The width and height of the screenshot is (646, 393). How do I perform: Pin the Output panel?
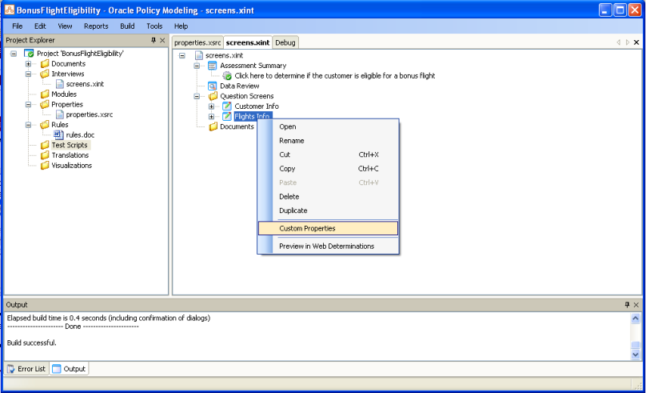[627, 305]
